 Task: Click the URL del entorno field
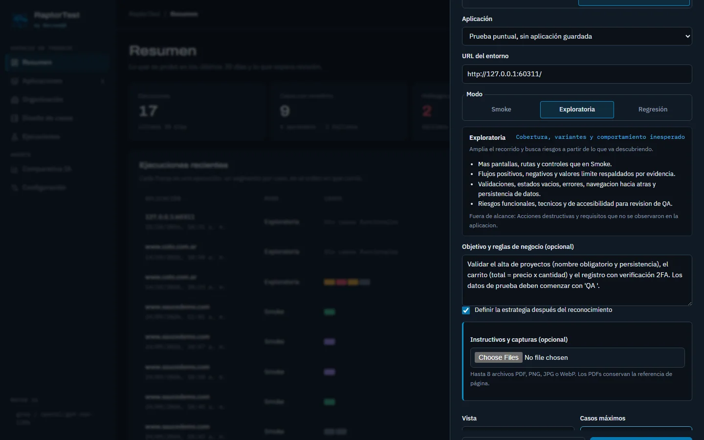577,74
